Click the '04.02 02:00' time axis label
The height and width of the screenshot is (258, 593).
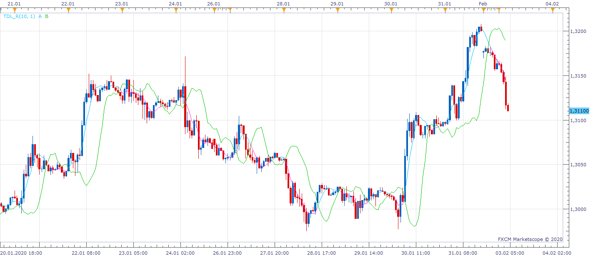557,253
